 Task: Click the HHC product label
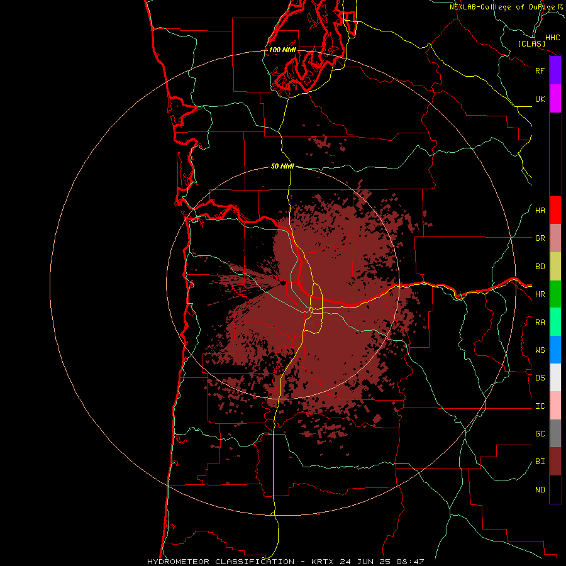coord(553,38)
